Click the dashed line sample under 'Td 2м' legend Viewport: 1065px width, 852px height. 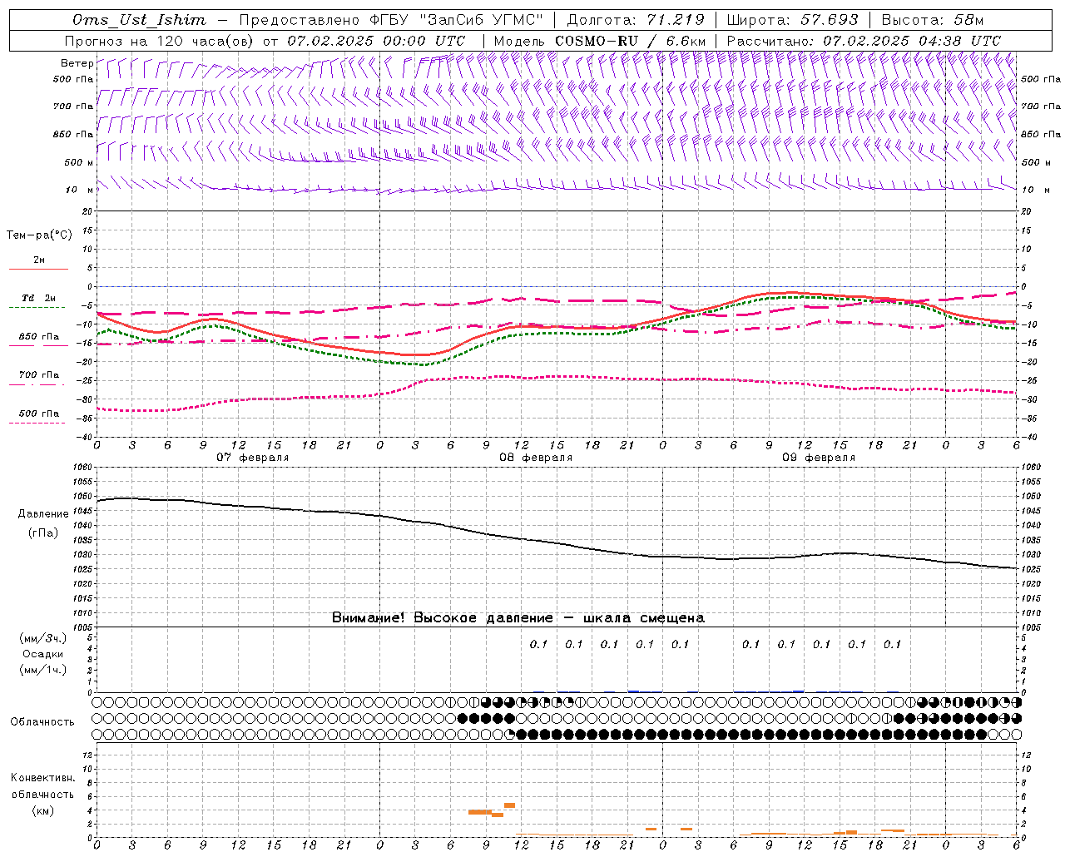(37, 308)
